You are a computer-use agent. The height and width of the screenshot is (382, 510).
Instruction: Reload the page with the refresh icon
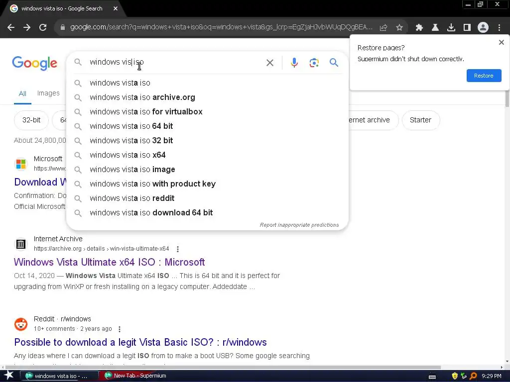tap(43, 28)
